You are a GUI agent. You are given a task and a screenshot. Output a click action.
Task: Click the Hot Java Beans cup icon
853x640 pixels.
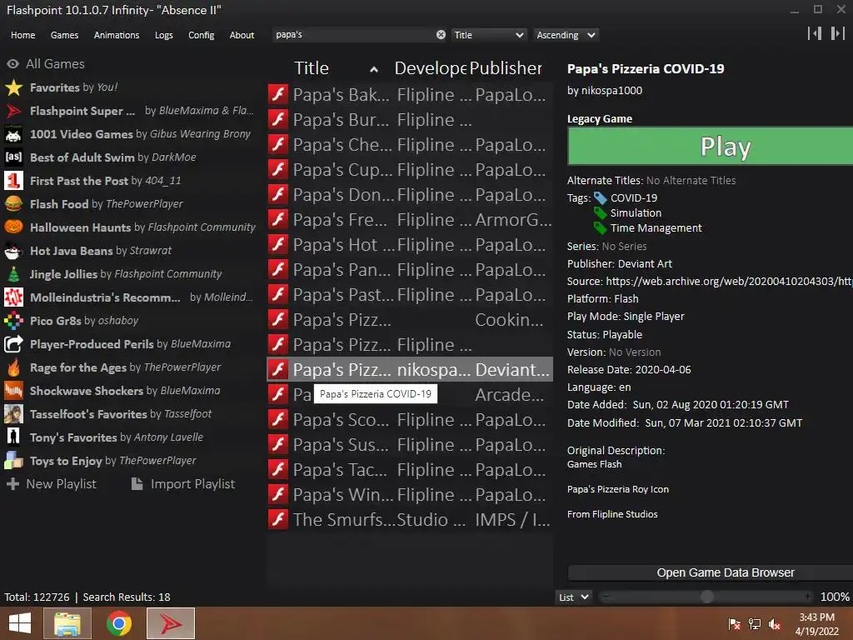click(13, 251)
